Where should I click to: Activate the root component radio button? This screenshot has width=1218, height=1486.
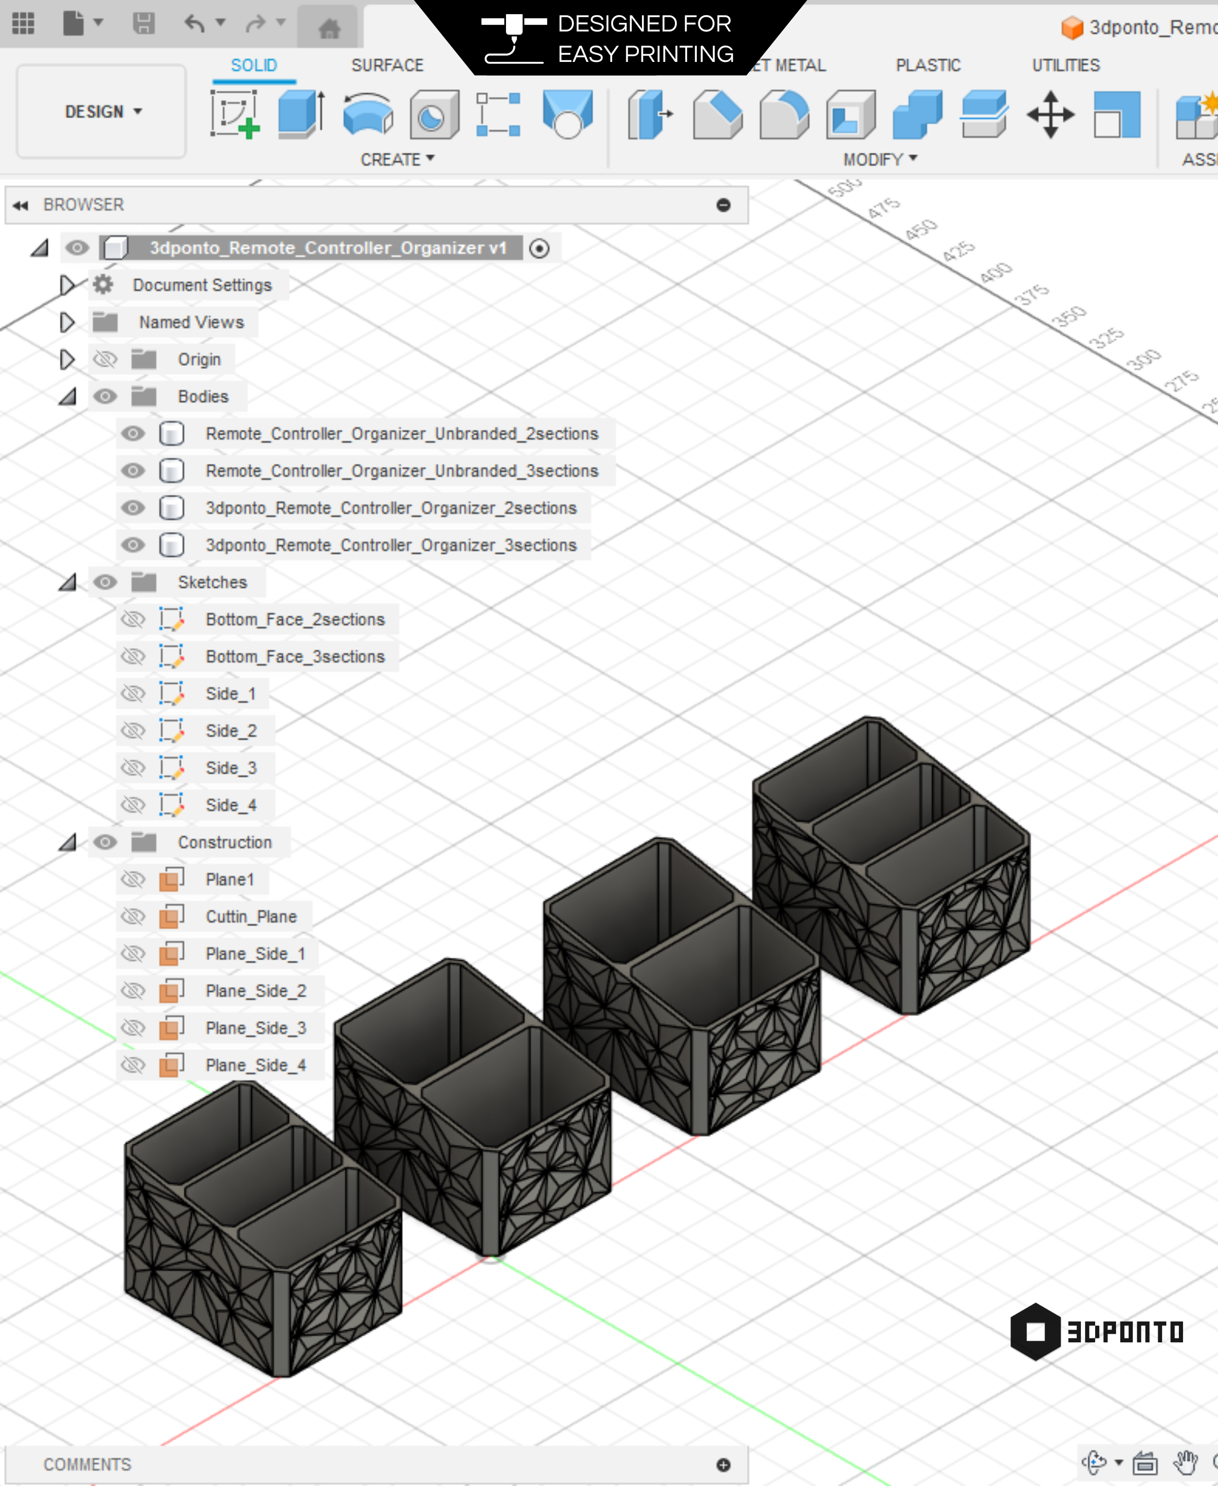(539, 248)
